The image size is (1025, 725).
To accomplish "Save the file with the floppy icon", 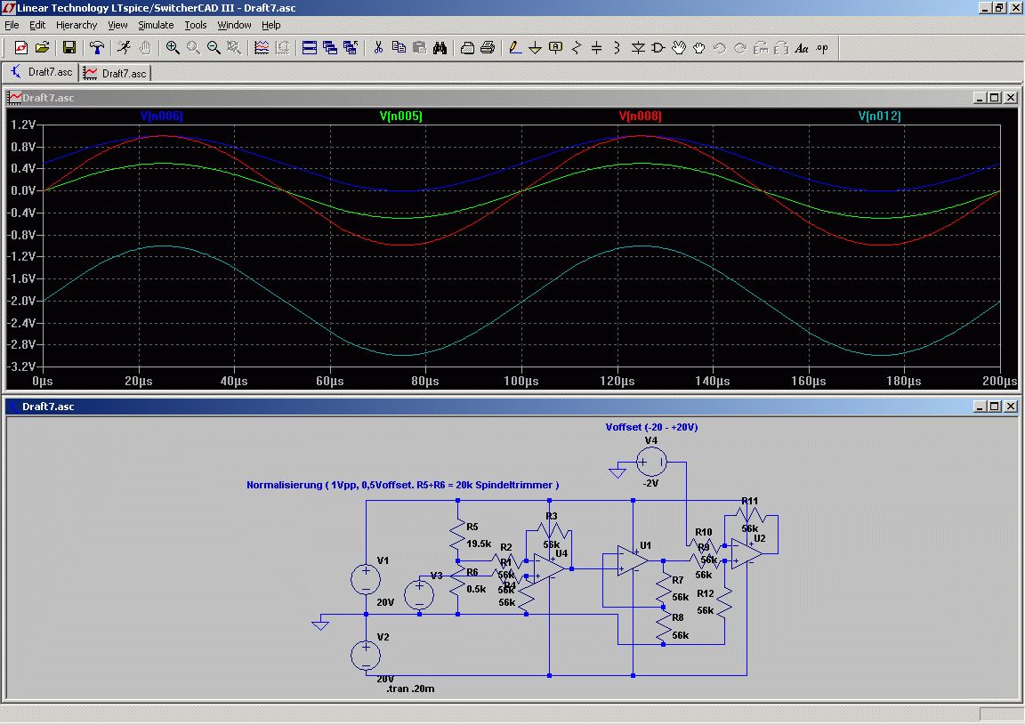I will (x=69, y=48).
